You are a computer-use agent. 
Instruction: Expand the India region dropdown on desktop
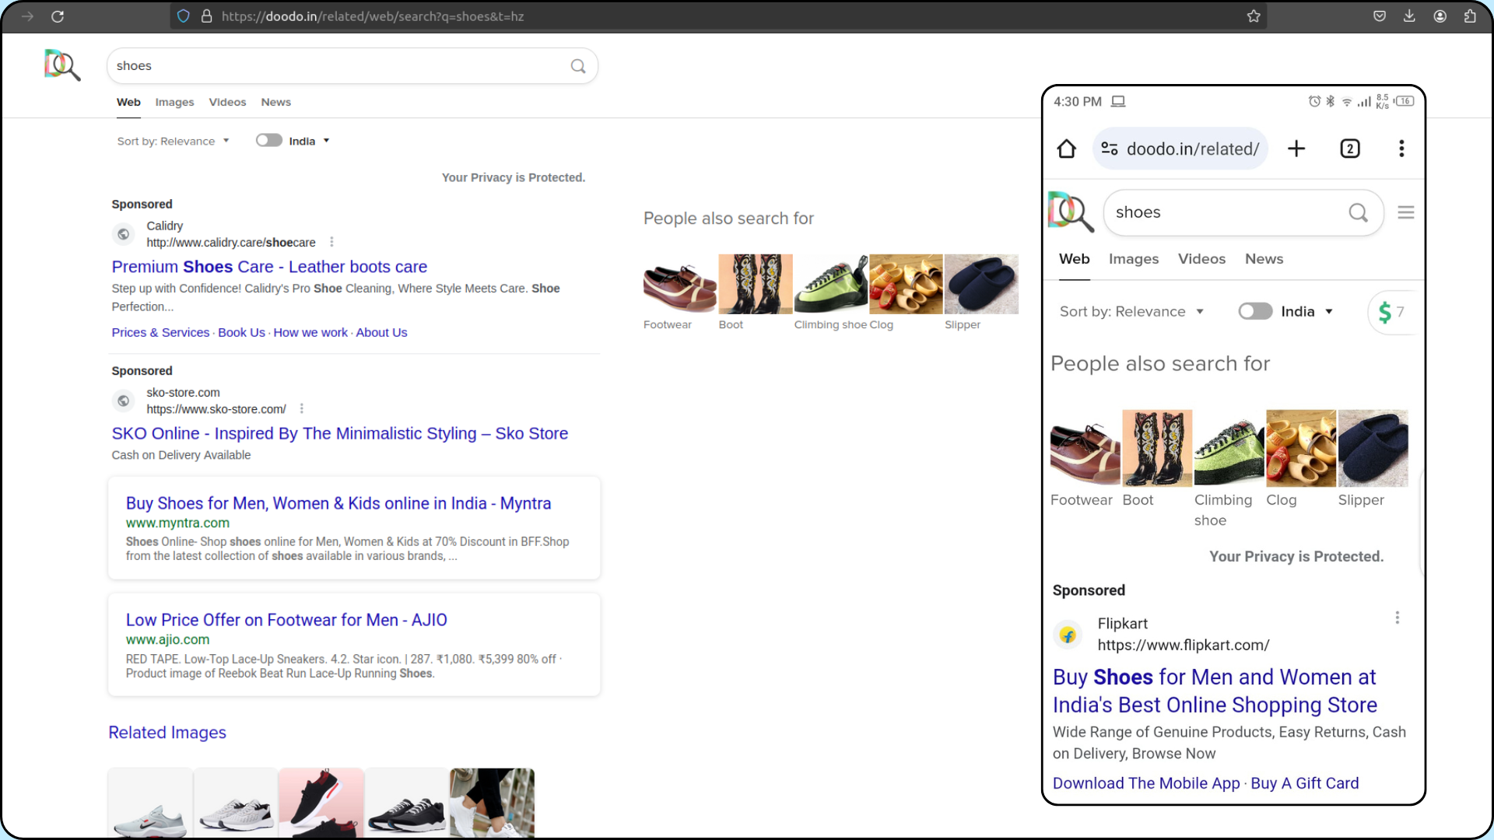[310, 141]
